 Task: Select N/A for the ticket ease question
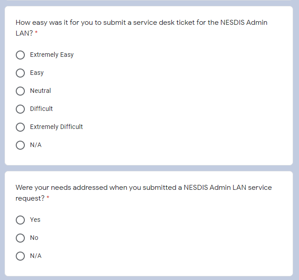pyautogui.click(x=20, y=145)
